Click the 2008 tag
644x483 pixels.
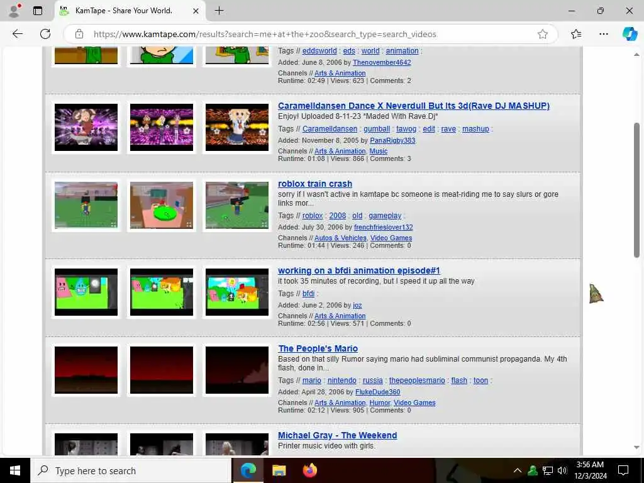[338, 216]
